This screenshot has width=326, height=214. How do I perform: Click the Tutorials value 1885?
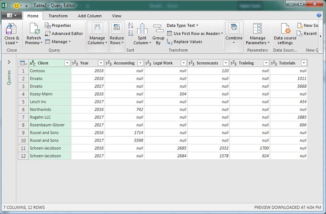click(289, 117)
